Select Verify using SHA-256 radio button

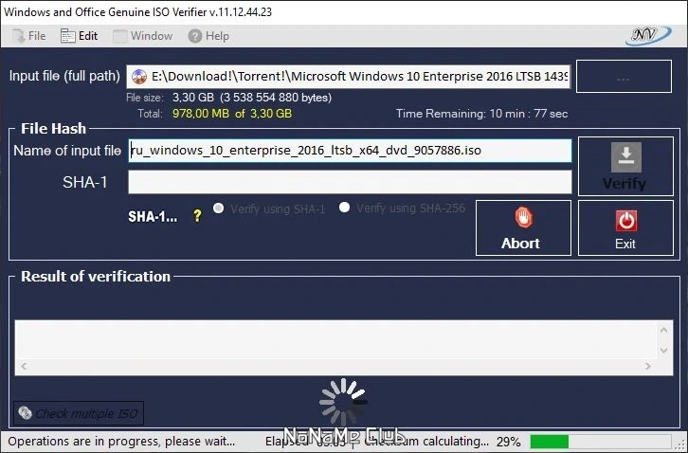pos(344,208)
